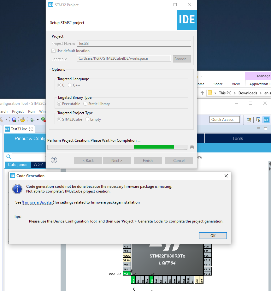Click the Location path field
The image size is (271, 291).
tap(124, 58)
